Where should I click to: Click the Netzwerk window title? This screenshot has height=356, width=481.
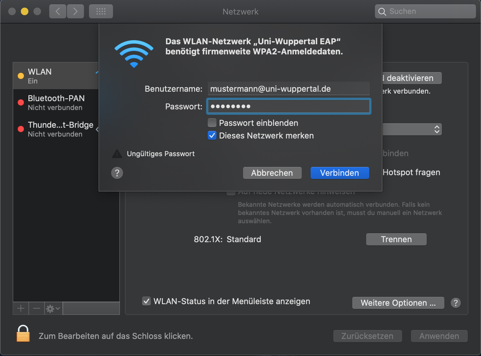(x=240, y=12)
